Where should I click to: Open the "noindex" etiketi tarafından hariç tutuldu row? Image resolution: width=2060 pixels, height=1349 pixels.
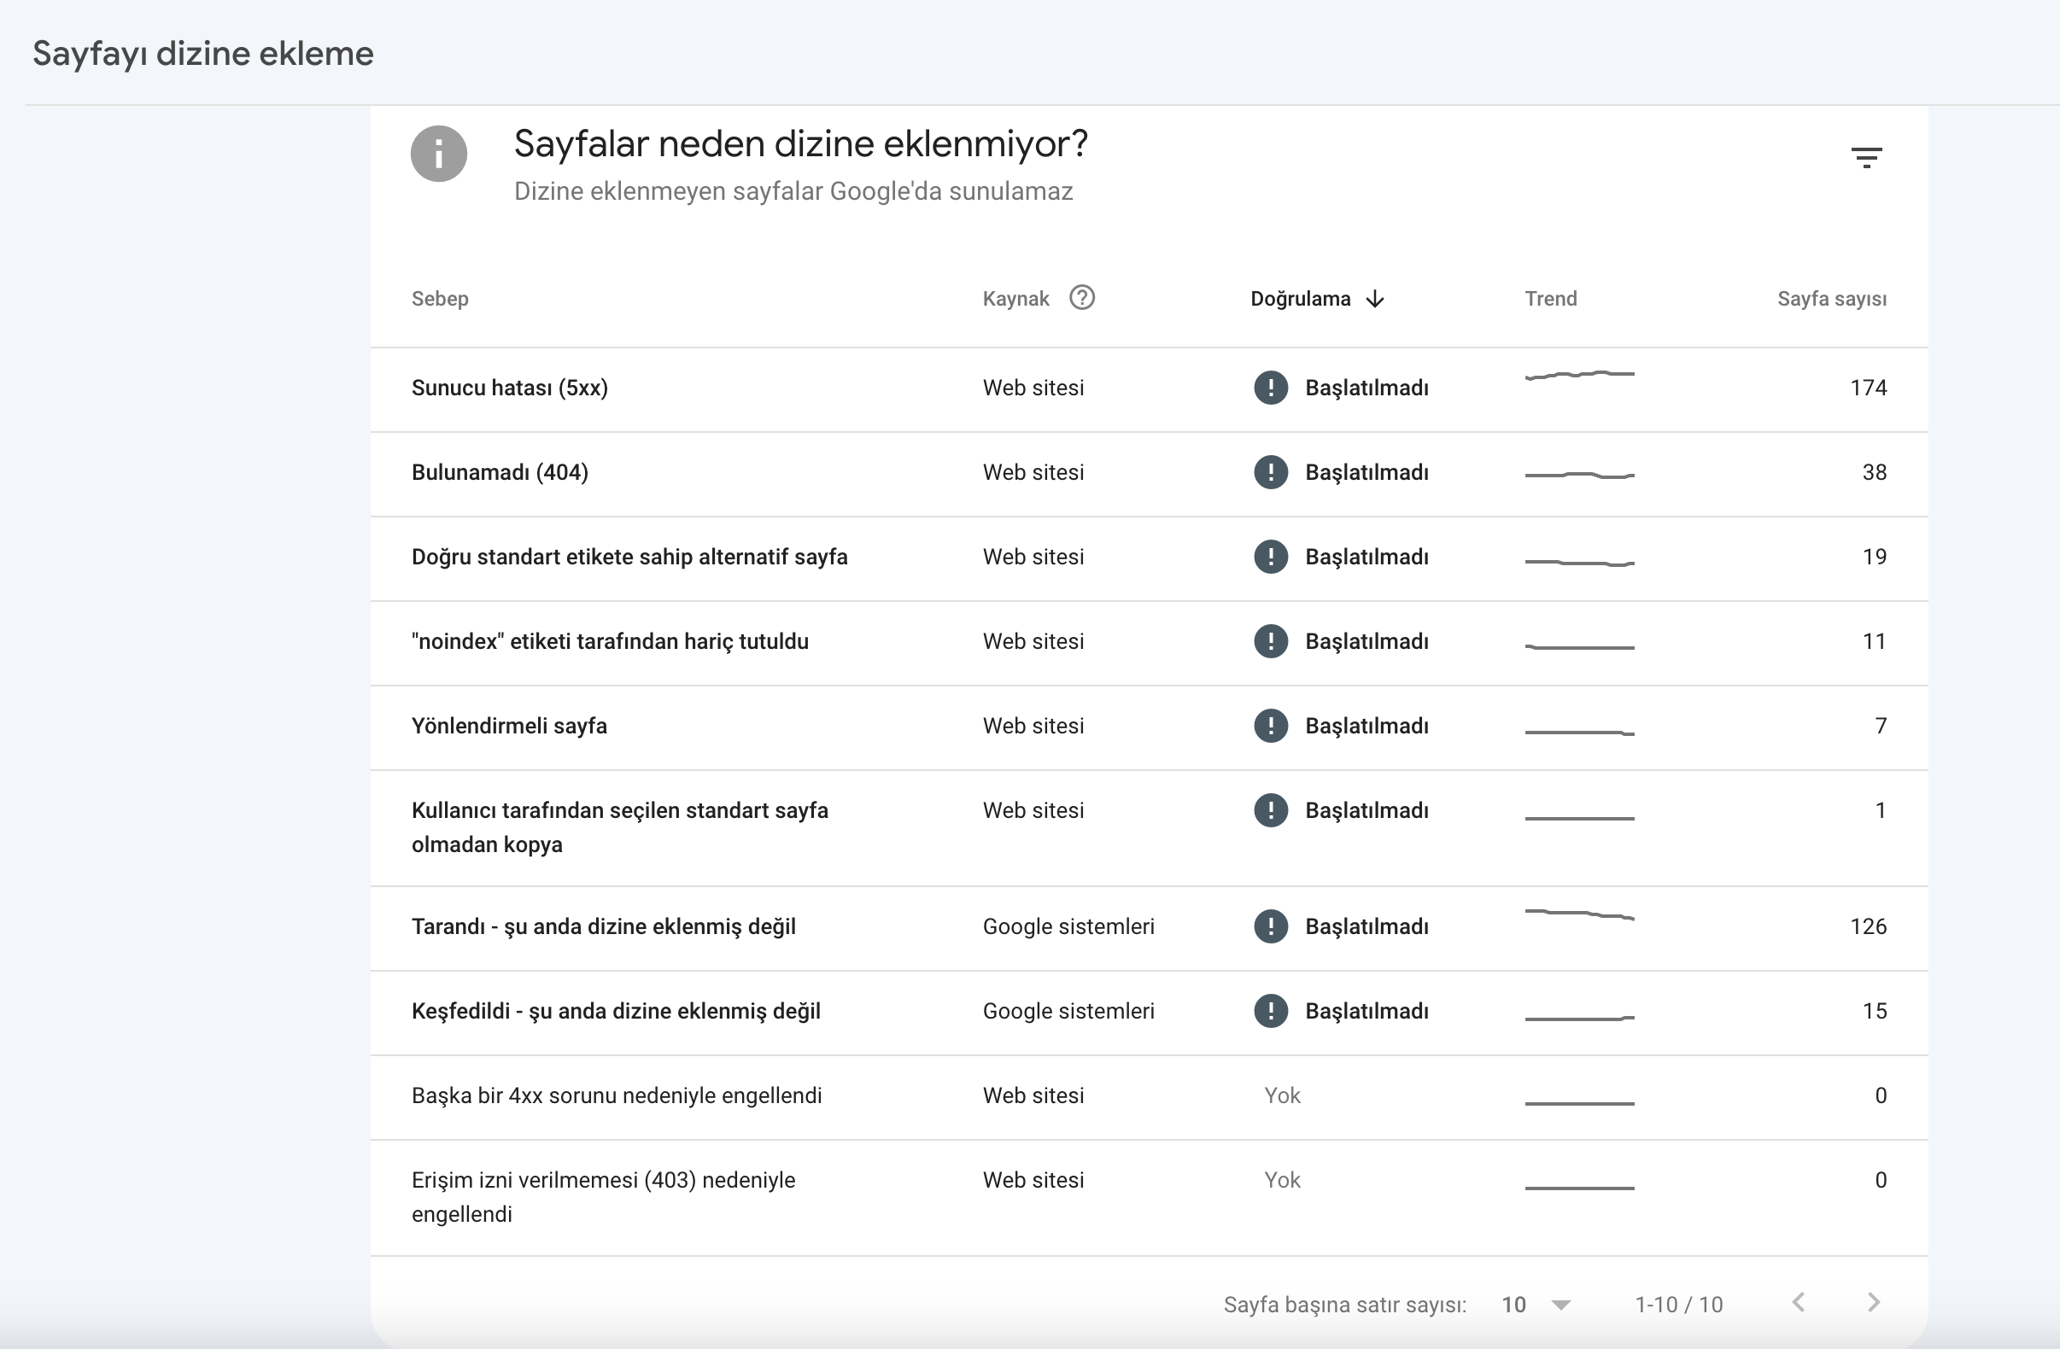pyautogui.click(x=1149, y=642)
